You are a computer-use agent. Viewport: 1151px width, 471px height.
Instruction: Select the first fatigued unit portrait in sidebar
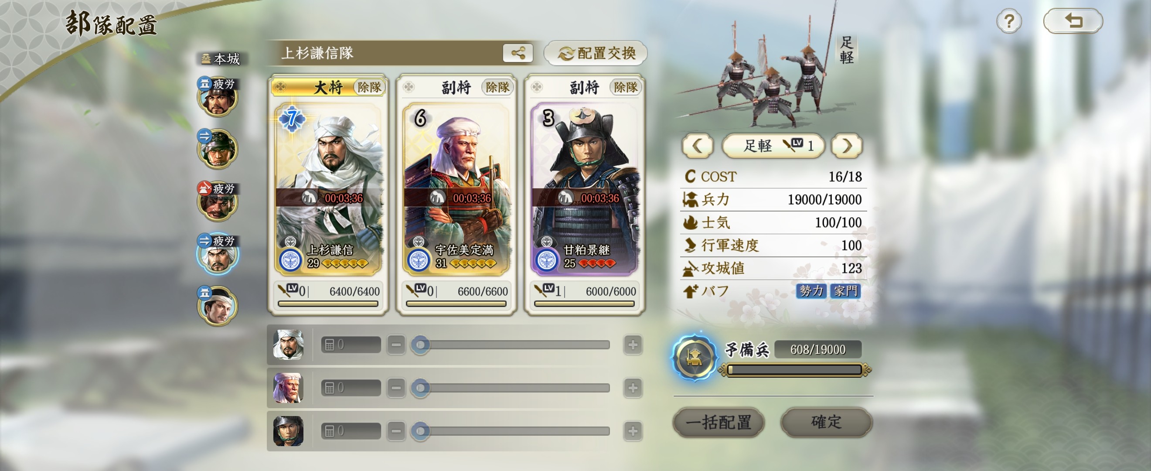click(218, 96)
